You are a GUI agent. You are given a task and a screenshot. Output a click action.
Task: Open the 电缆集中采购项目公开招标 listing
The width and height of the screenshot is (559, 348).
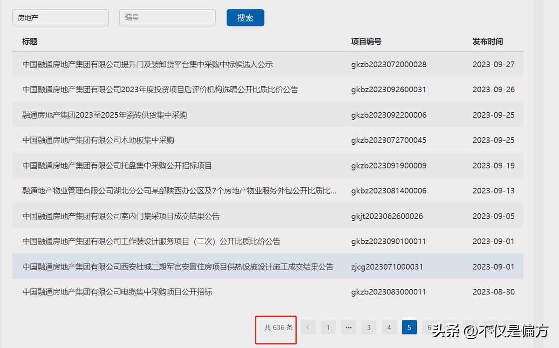coord(117,292)
